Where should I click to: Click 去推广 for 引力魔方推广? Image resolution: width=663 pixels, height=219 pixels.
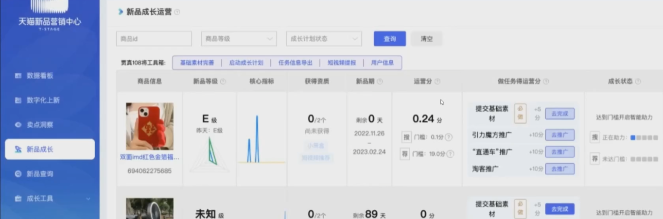pos(559,135)
